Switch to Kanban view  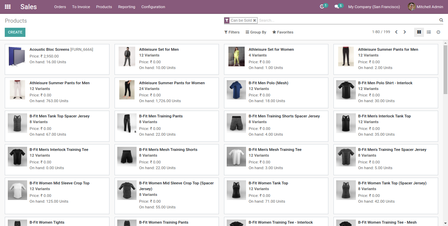click(419, 32)
